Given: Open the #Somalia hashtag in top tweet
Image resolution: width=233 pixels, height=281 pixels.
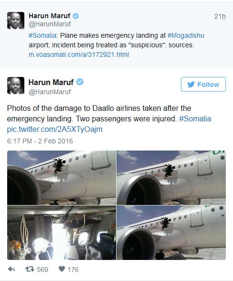Looking at the screenshot, I should (42, 35).
